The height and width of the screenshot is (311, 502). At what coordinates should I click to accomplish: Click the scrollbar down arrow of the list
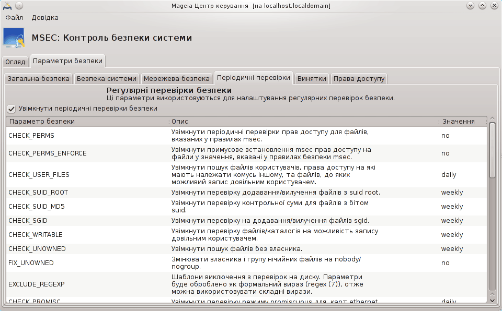pyautogui.click(x=493, y=301)
